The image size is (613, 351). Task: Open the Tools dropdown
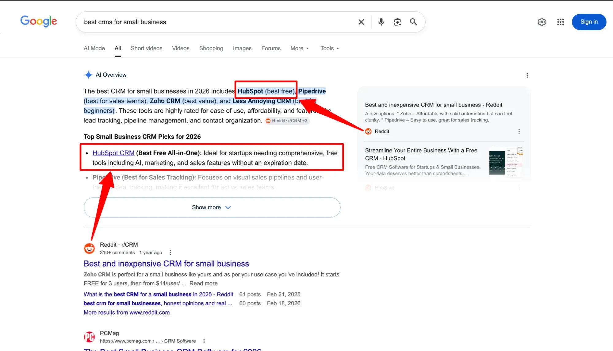(x=330, y=48)
